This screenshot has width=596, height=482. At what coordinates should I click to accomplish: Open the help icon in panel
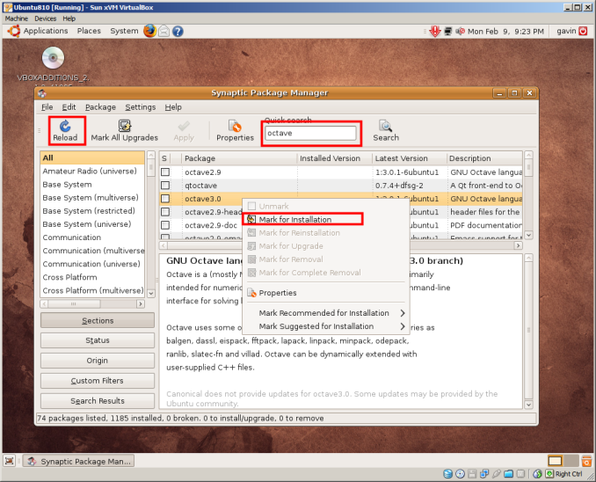[x=178, y=31]
